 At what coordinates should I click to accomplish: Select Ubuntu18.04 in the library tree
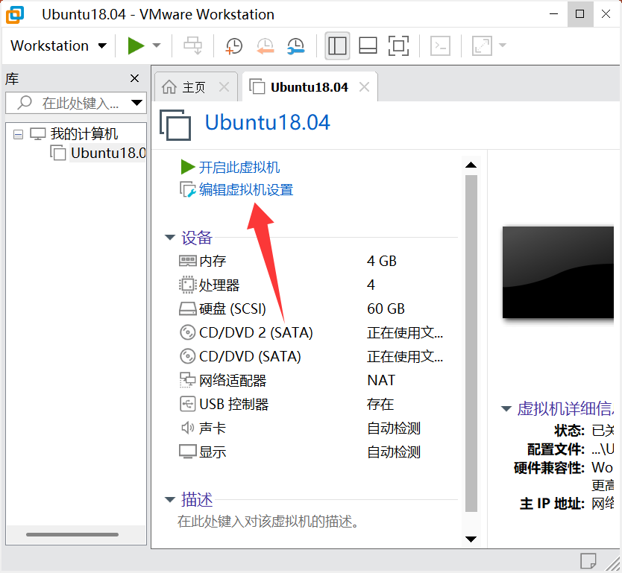tap(108, 153)
